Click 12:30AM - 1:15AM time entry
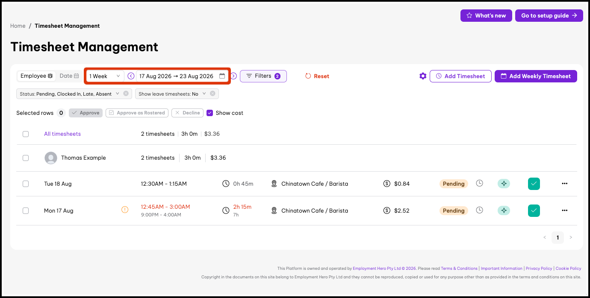The height and width of the screenshot is (298, 590). [164, 184]
